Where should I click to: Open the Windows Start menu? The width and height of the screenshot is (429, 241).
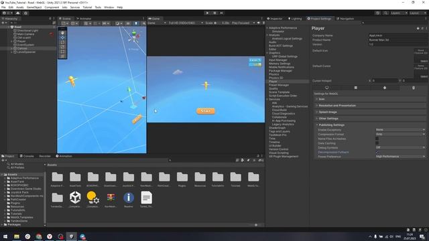click(x=5, y=236)
